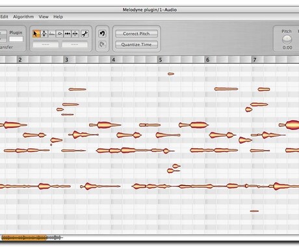The image size is (299, 247).
Task: Select the Amplitude tool
Action: pyautogui.click(x=59, y=34)
